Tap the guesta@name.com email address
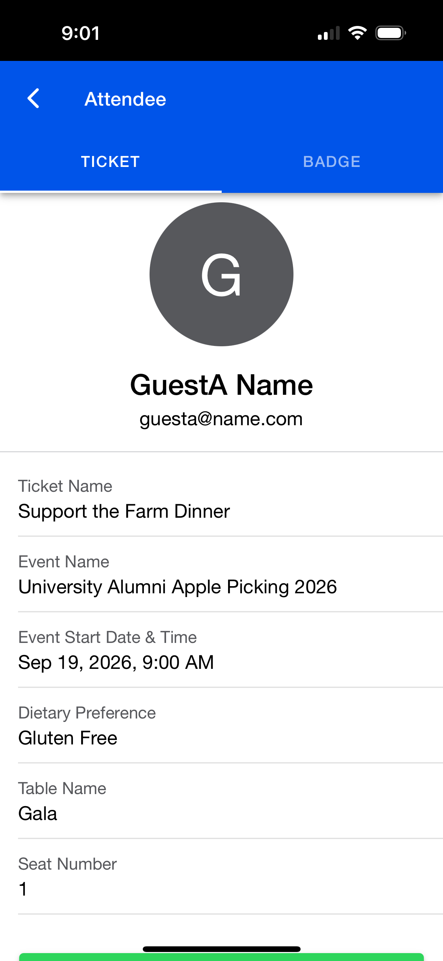 (221, 419)
